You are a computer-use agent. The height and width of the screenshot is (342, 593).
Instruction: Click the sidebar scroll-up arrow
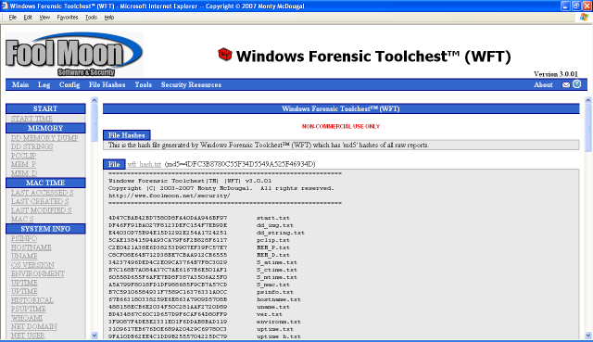(x=95, y=100)
